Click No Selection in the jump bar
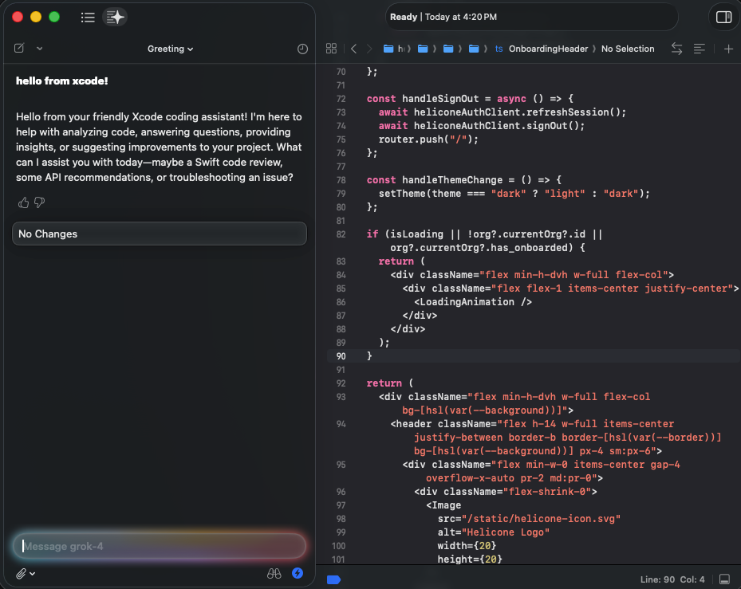The width and height of the screenshot is (741, 589). tap(628, 49)
